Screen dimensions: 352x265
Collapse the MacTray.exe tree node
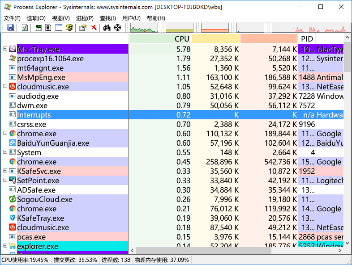point(5,49)
